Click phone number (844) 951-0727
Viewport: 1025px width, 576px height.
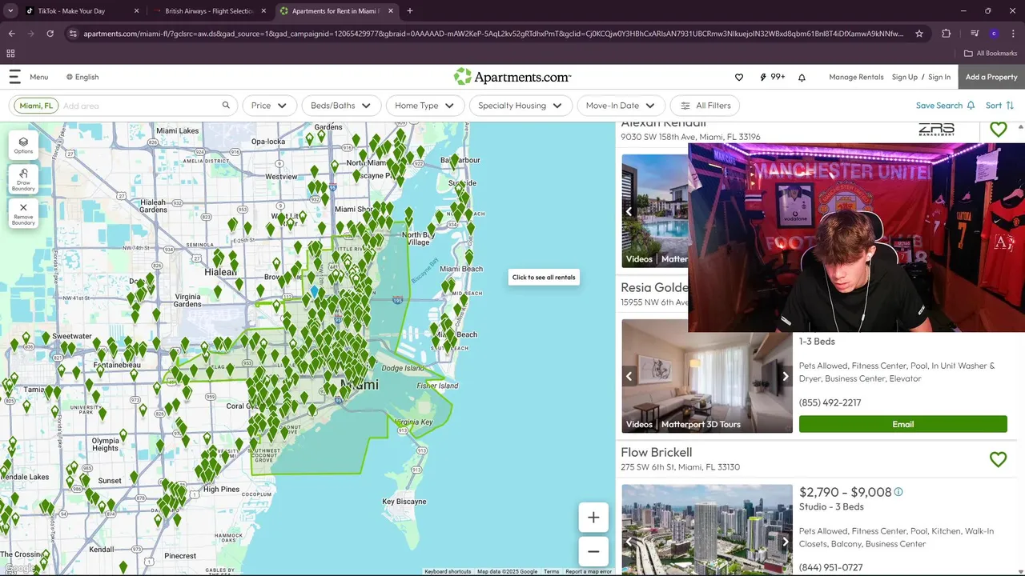coord(830,567)
